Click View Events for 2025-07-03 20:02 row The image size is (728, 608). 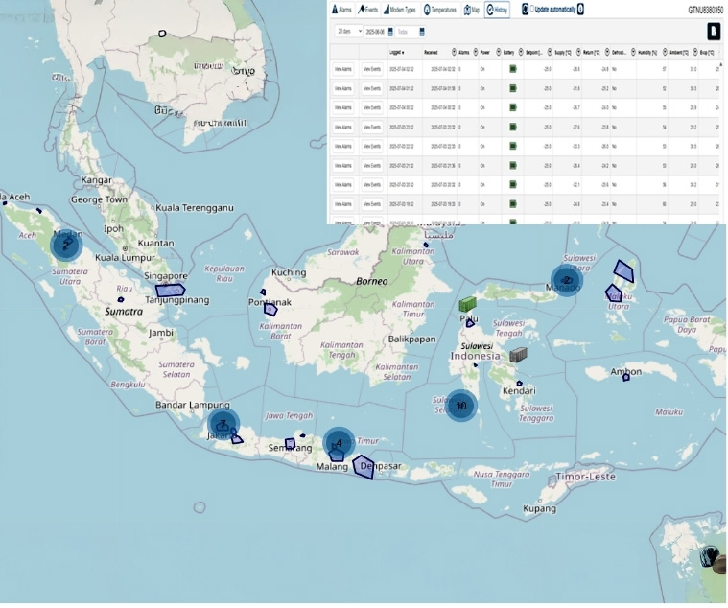pyautogui.click(x=372, y=185)
